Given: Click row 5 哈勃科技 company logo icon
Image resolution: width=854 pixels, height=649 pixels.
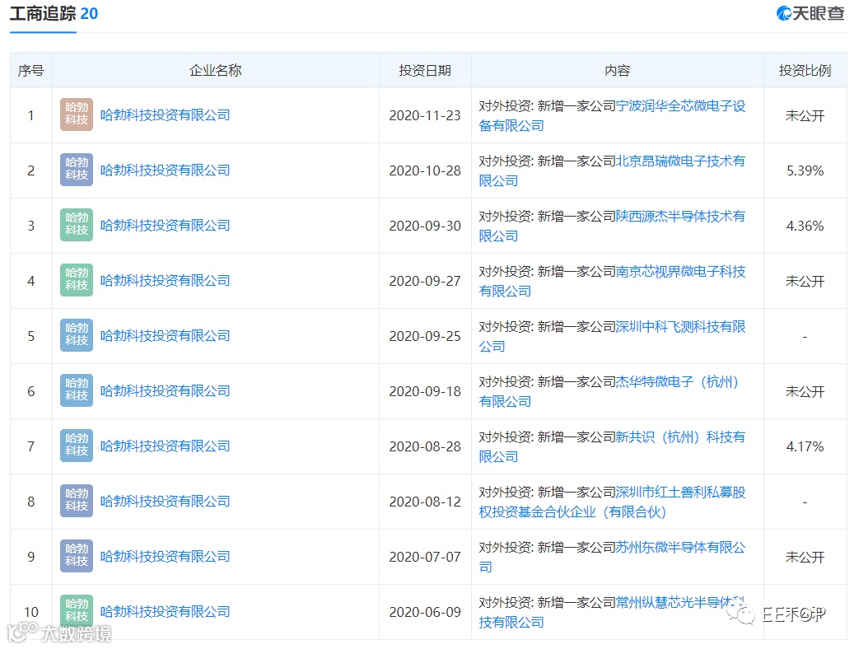Looking at the screenshot, I should tap(77, 335).
